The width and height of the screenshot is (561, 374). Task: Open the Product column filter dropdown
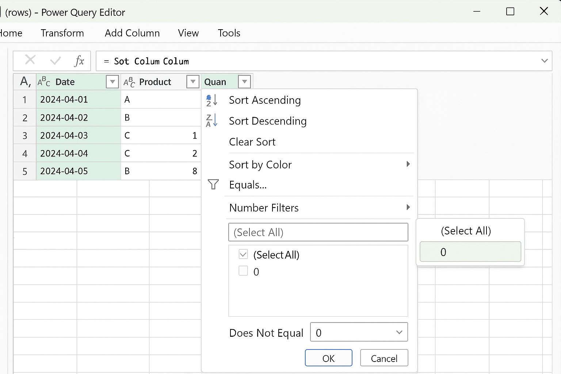point(193,82)
